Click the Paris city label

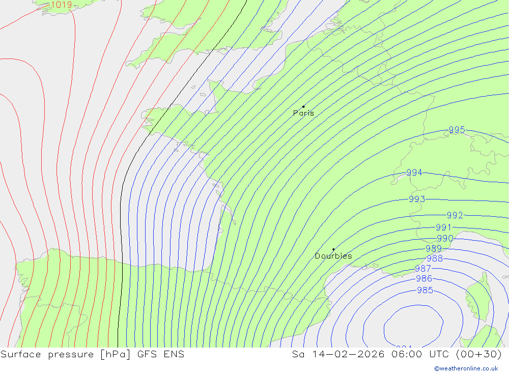coord(303,113)
